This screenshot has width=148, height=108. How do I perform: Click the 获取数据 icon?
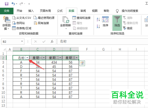coord(7,20)
